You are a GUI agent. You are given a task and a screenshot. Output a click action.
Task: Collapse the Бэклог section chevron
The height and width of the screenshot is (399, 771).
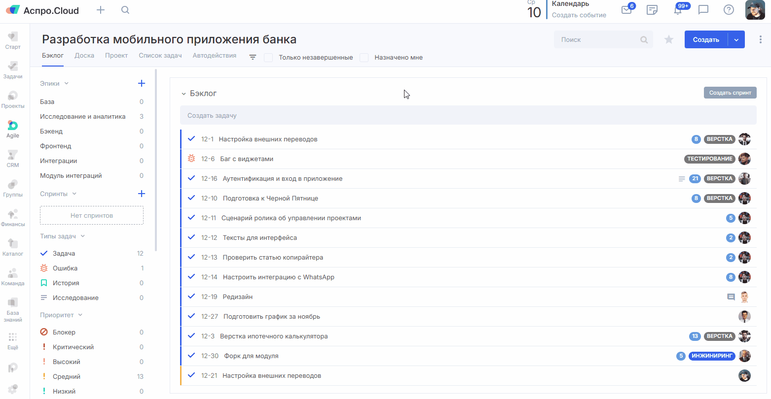184,94
